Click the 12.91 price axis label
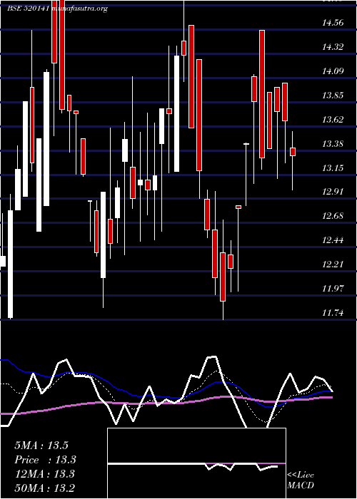 pos(333,192)
